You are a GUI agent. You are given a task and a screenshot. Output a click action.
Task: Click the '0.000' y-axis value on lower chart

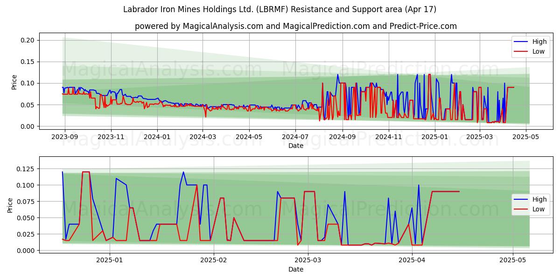pyautogui.click(x=26, y=251)
